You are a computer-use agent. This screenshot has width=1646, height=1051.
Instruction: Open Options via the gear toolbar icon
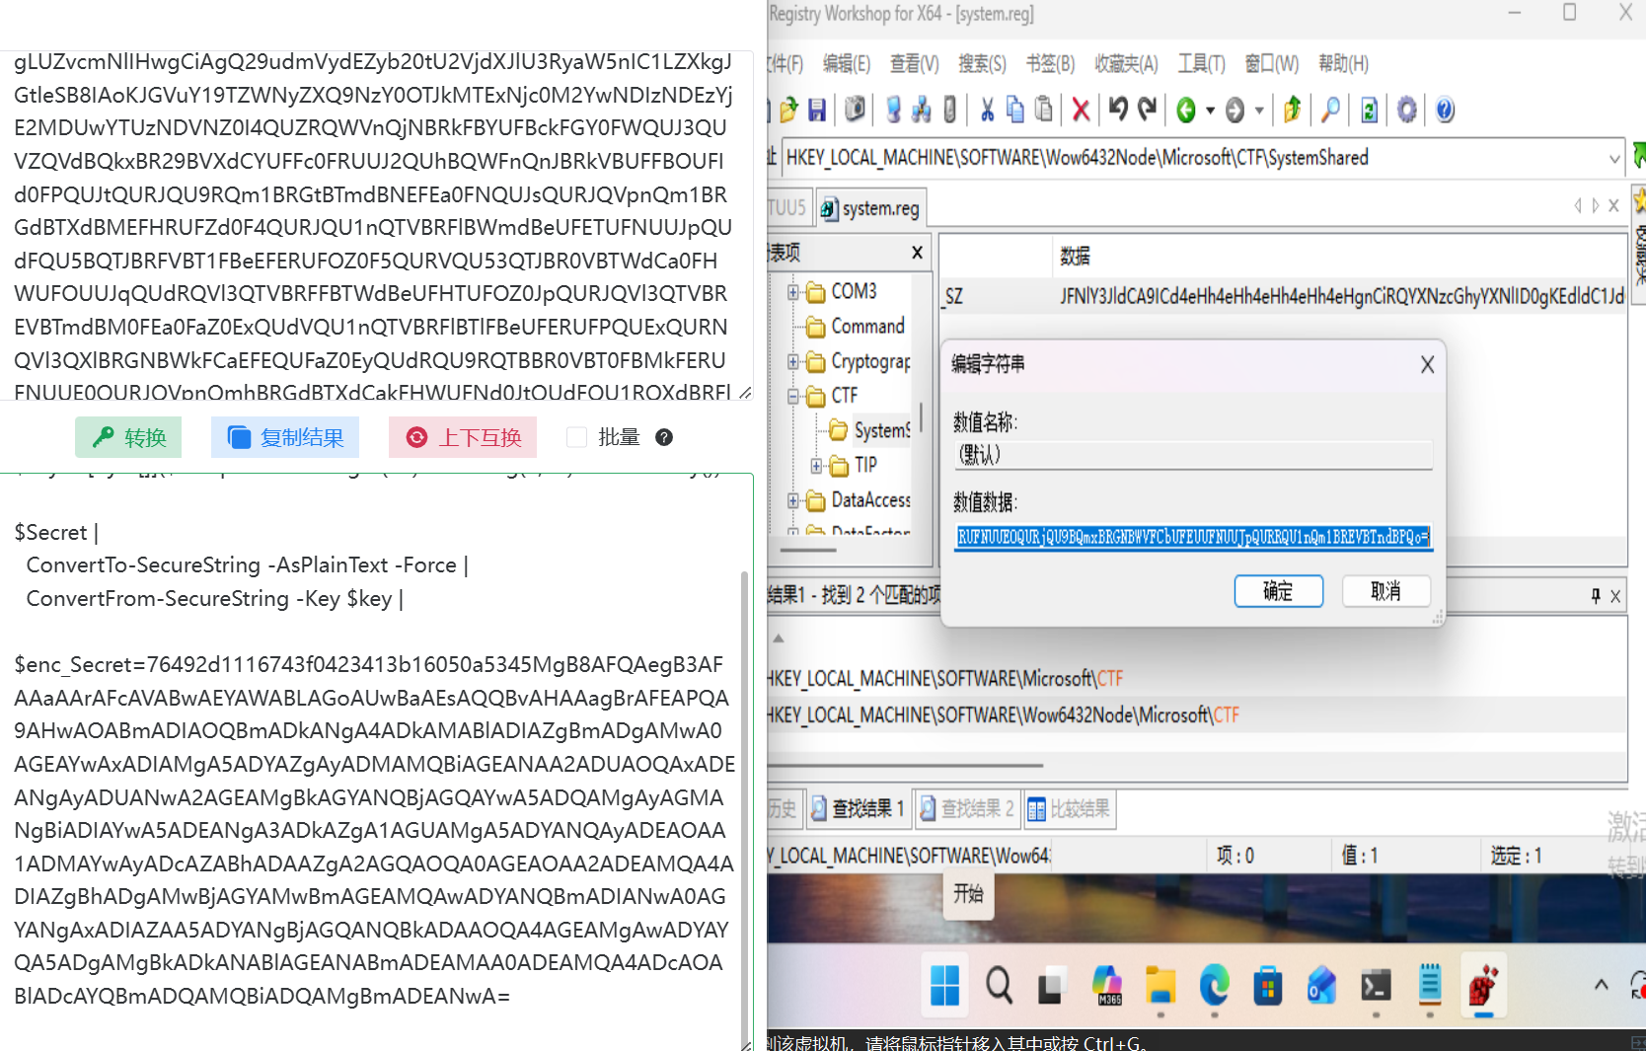point(1407,110)
